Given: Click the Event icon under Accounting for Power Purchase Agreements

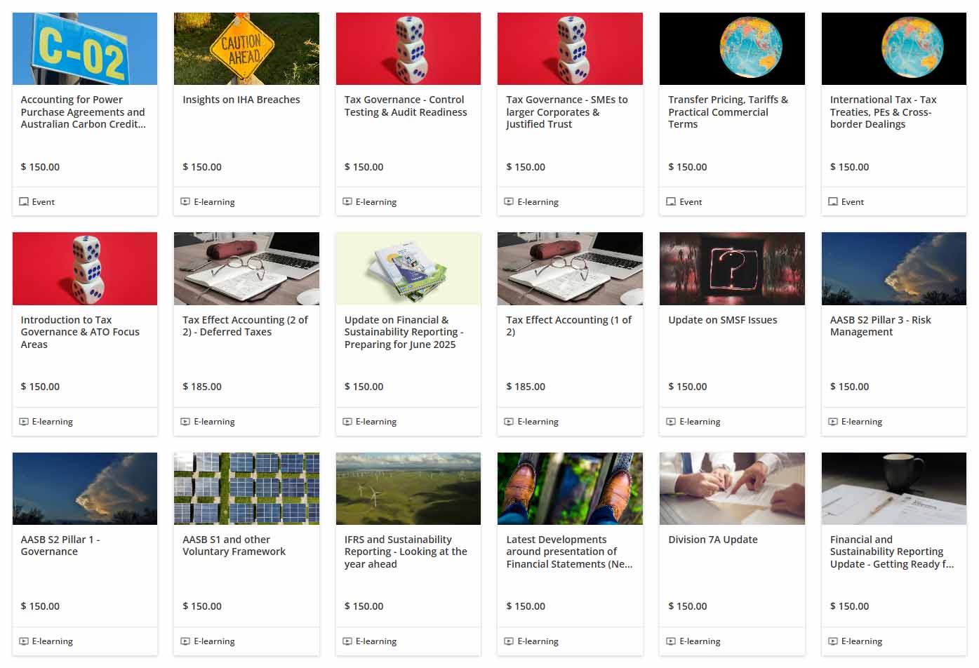Looking at the screenshot, I should (25, 202).
